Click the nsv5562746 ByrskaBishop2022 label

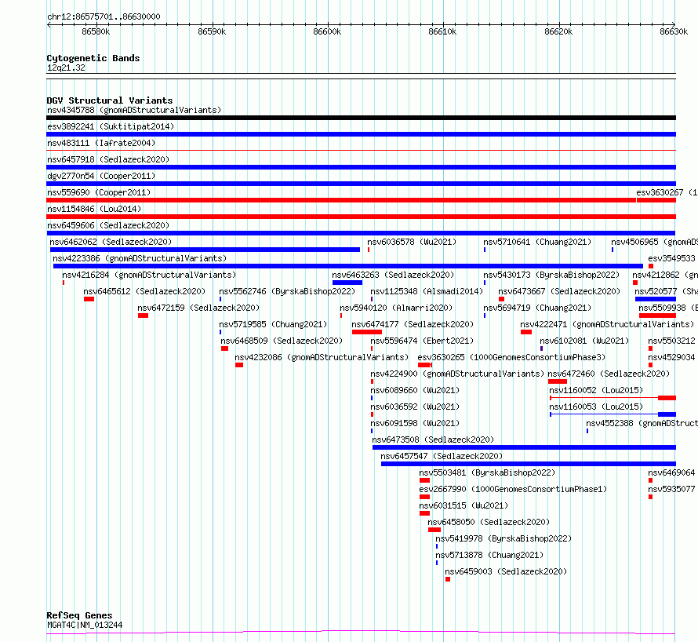(287, 291)
